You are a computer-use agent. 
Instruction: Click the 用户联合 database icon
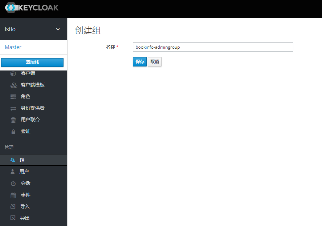[x=13, y=120]
